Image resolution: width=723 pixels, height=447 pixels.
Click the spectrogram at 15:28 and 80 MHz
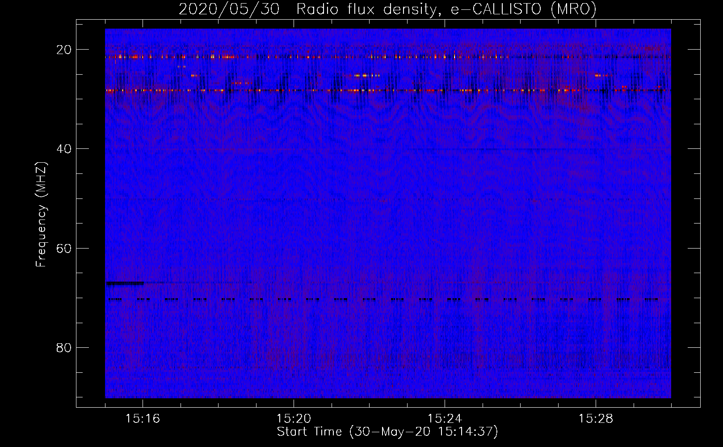(596, 348)
